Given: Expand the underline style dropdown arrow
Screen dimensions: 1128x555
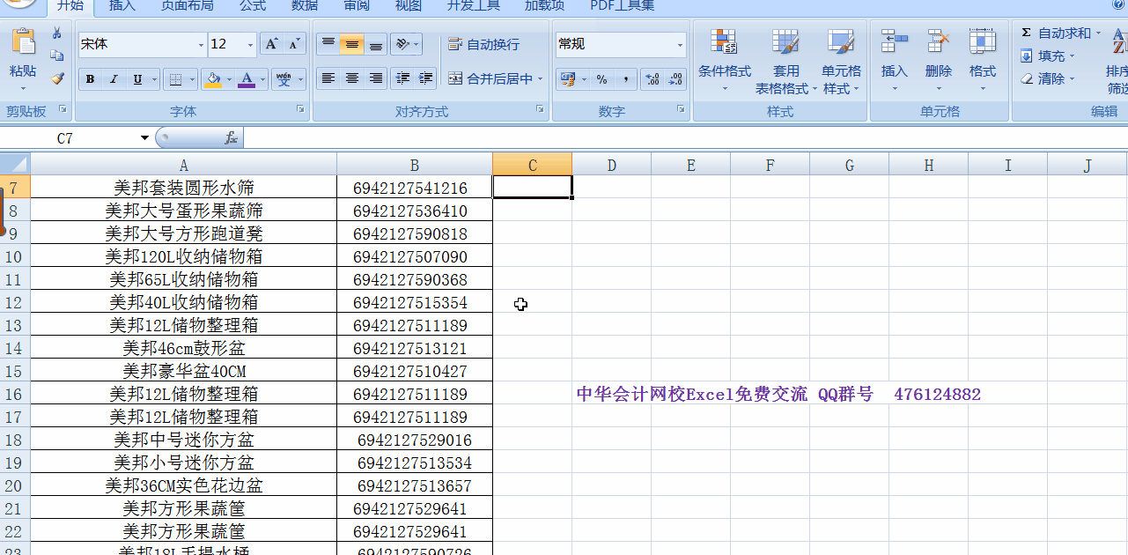Looking at the screenshot, I should 154,79.
